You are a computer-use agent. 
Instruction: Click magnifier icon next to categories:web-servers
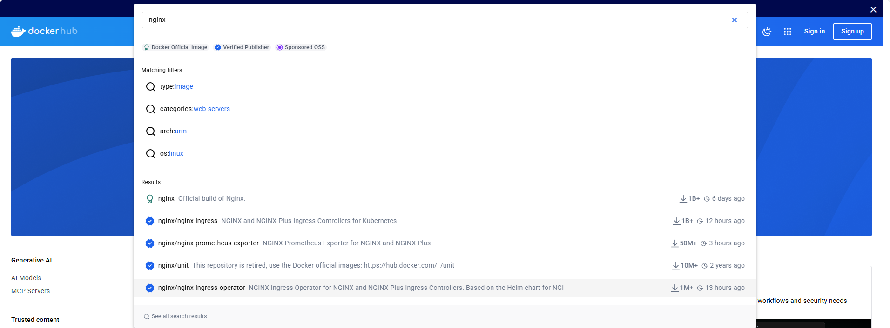pyautogui.click(x=151, y=109)
